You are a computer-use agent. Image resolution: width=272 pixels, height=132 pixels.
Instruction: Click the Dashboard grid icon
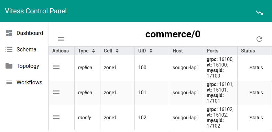click(9, 33)
